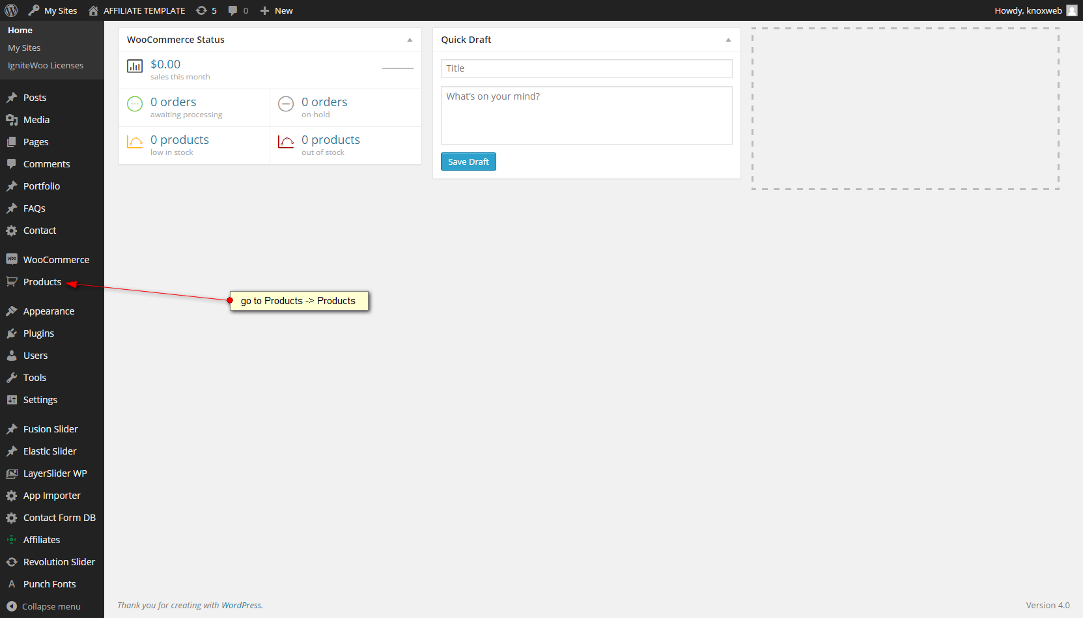This screenshot has width=1083, height=618.
Task: Click the orders awaiting processing icon
Action: (135, 104)
